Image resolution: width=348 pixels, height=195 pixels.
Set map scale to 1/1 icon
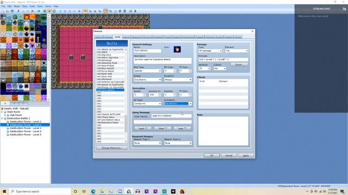coord(85,11)
